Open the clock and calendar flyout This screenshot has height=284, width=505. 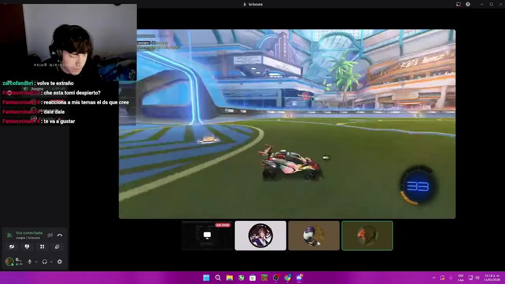click(x=492, y=278)
